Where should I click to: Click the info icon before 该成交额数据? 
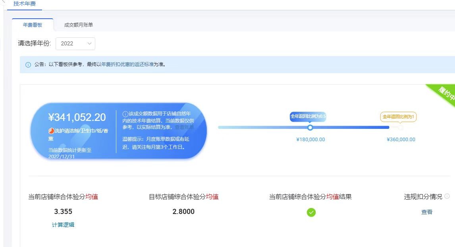(125, 114)
